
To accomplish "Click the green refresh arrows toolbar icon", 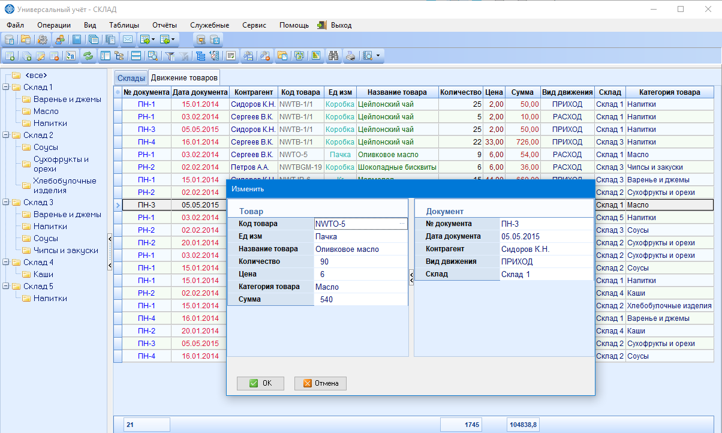I will (x=88, y=56).
